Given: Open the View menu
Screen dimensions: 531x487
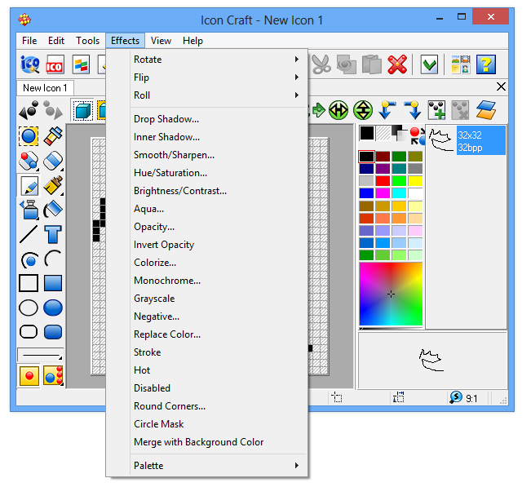Looking at the screenshot, I should tap(161, 41).
